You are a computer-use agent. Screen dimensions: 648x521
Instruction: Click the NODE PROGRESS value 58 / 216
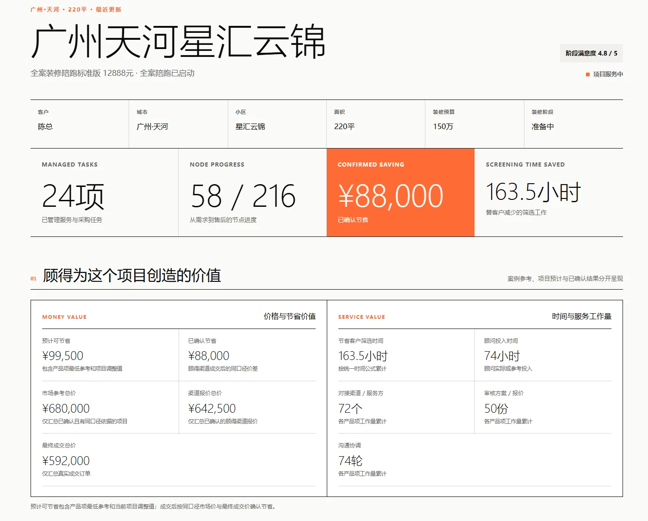click(x=243, y=196)
